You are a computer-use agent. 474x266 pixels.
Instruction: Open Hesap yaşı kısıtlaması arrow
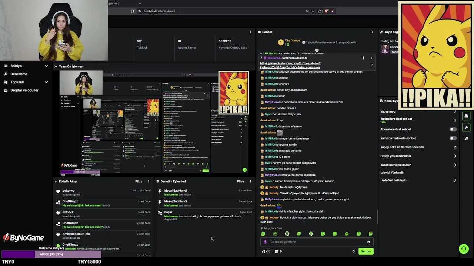point(455,156)
